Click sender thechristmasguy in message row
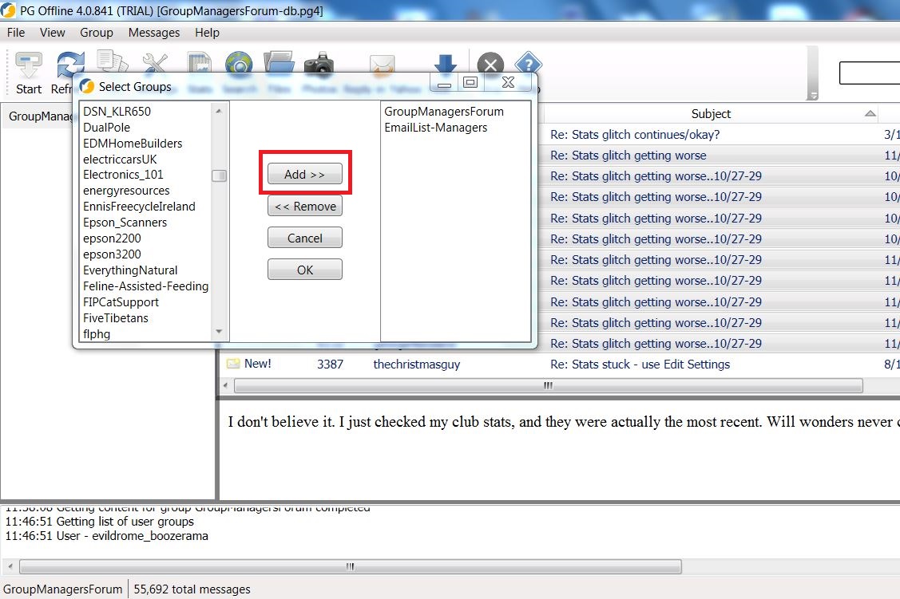 [x=417, y=364]
